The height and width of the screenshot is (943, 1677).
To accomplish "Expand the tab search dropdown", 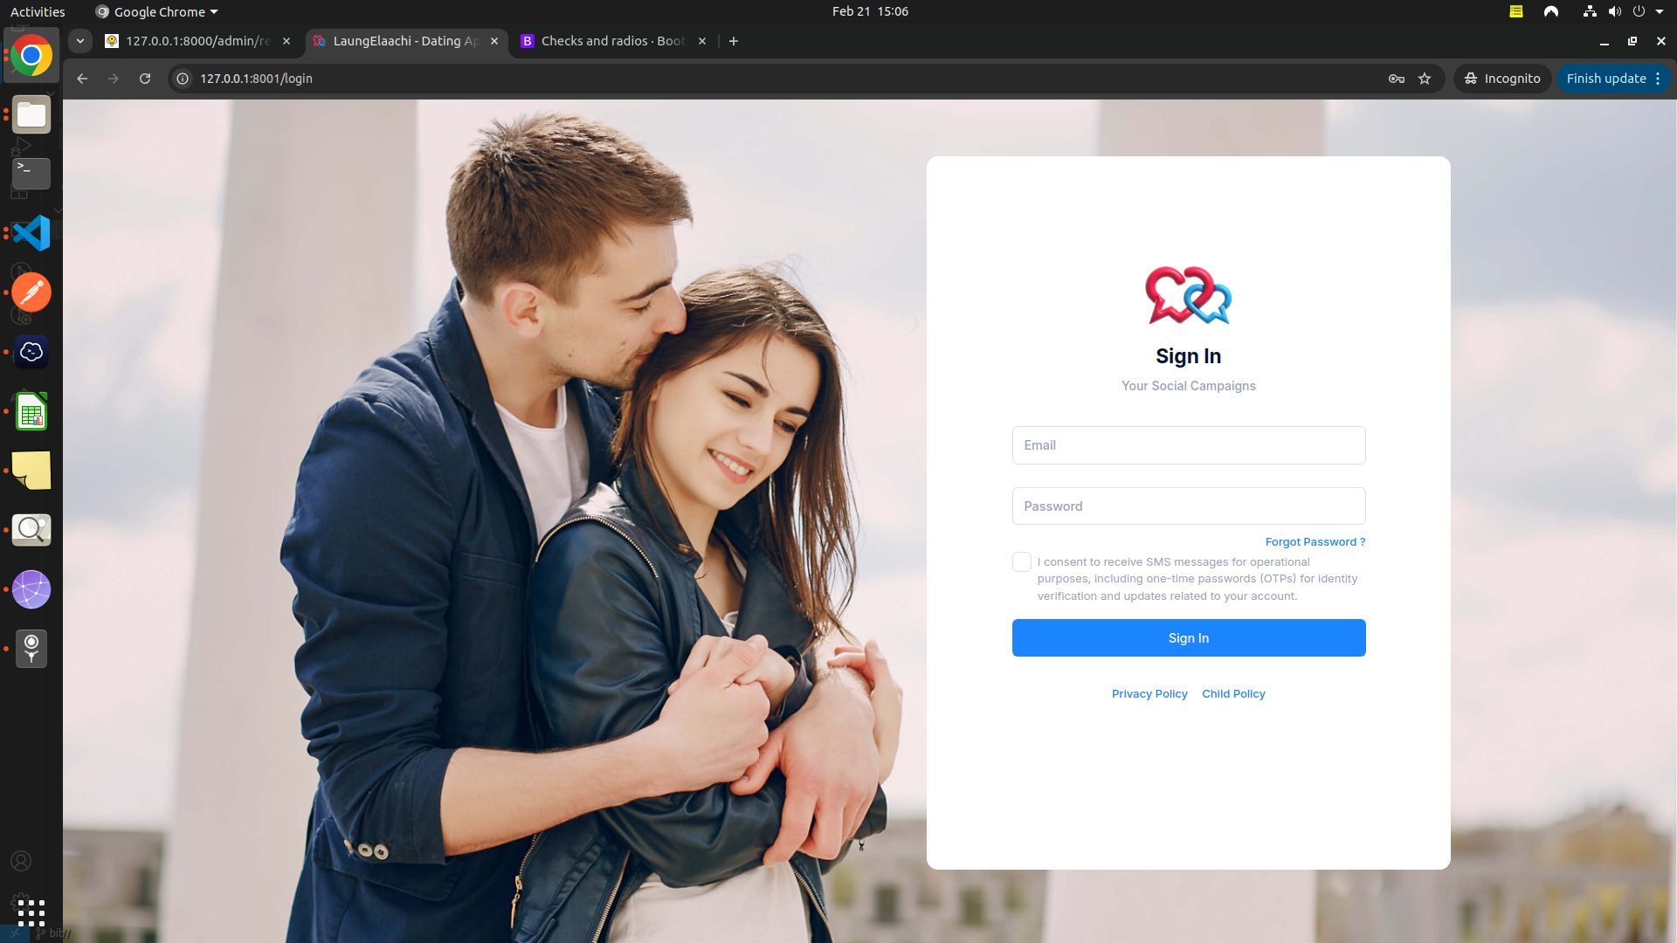I will pyautogui.click(x=80, y=41).
